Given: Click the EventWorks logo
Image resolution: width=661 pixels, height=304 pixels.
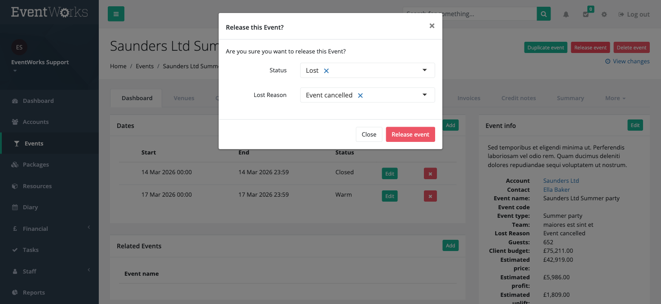Looking at the screenshot, I should click(49, 12).
